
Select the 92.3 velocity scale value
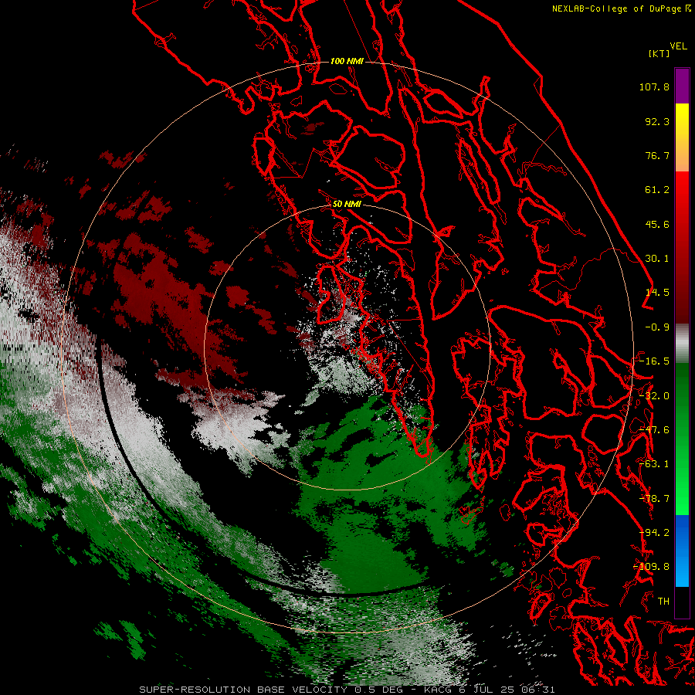(657, 121)
